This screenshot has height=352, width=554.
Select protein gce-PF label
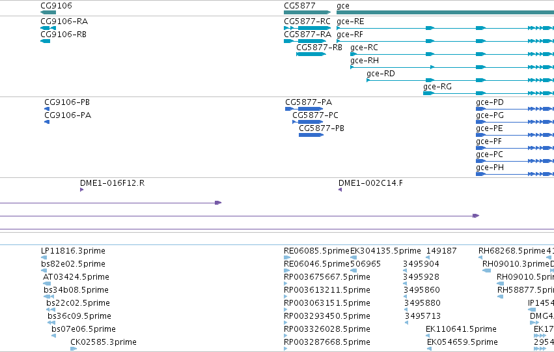click(x=489, y=141)
